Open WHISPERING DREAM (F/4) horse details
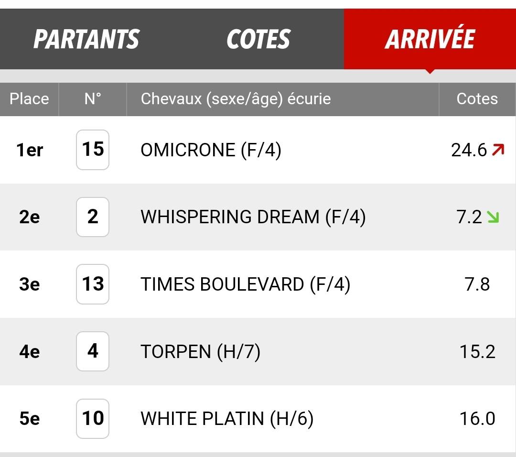516x457 pixels. 253,218
